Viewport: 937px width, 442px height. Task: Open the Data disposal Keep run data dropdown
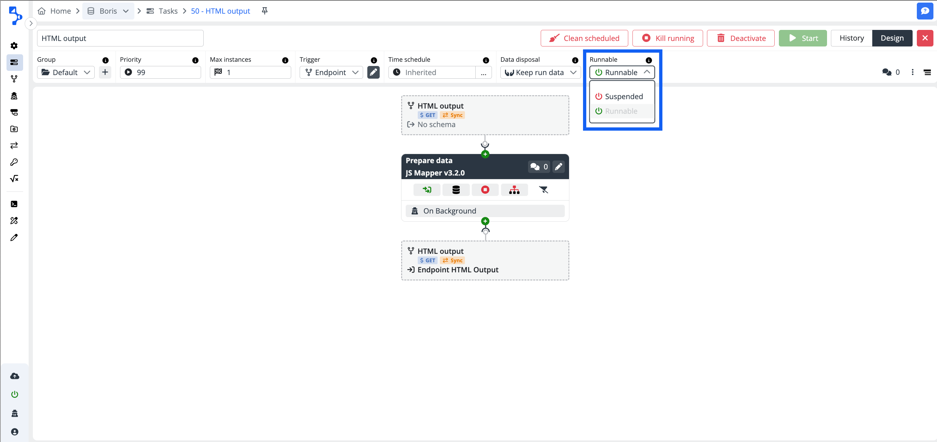click(x=540, y=72)
